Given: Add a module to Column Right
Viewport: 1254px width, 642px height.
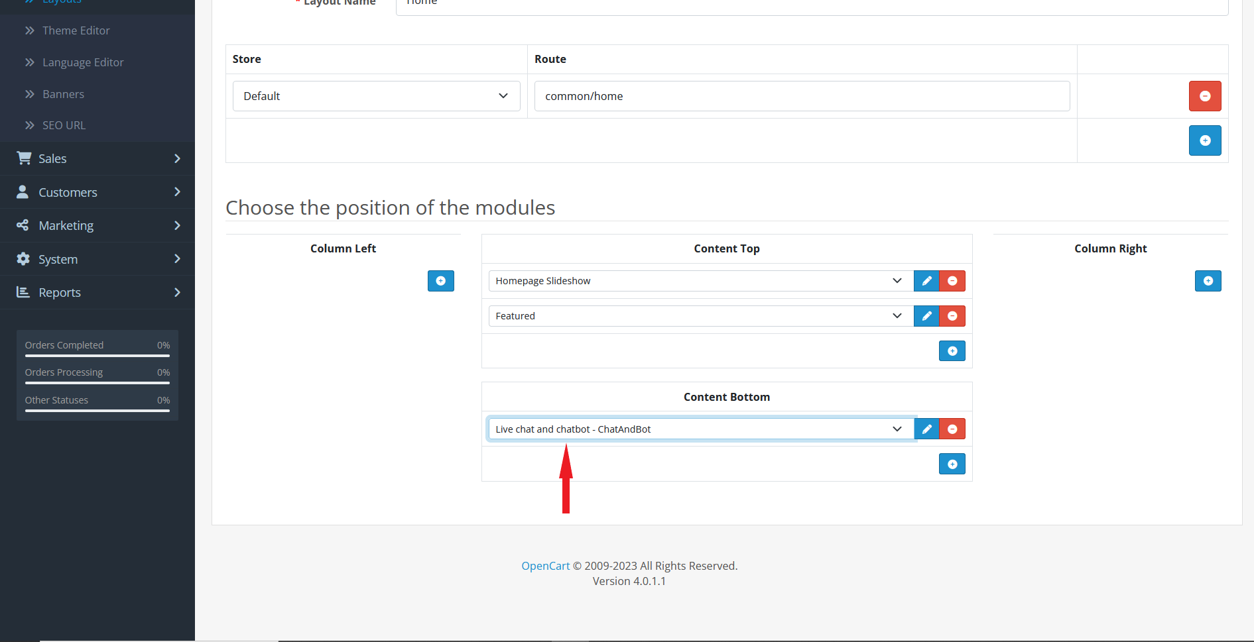Looking at the screenshot, I should 1208,281.
